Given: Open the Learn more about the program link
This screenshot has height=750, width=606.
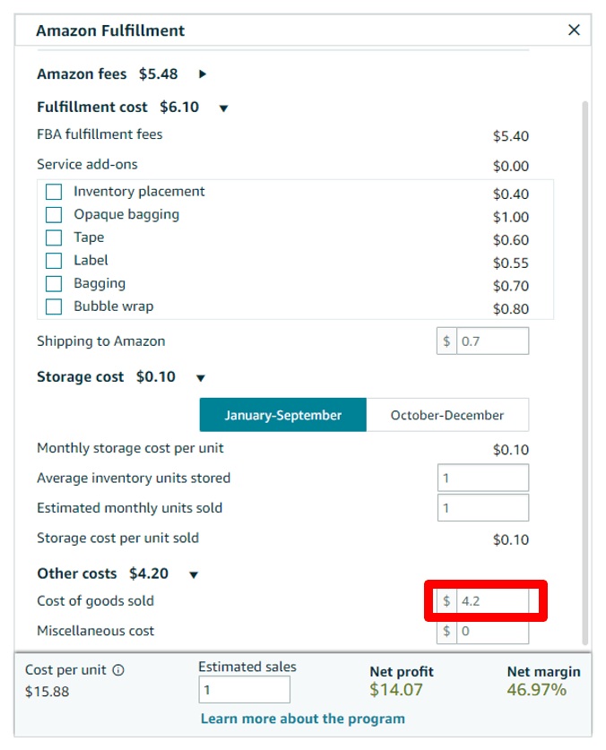Looking at the screenshot, I should coord(302,719).
